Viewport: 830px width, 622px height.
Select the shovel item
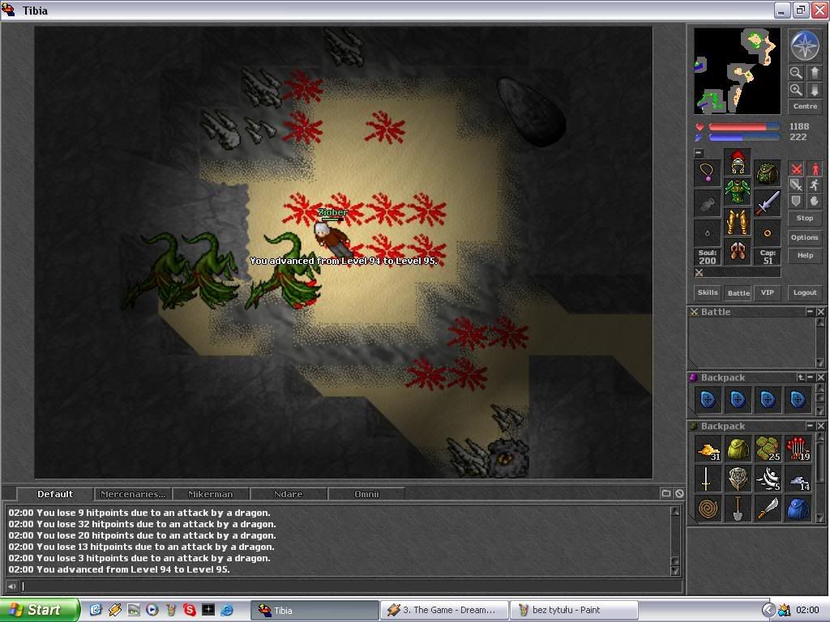[738, 509]
